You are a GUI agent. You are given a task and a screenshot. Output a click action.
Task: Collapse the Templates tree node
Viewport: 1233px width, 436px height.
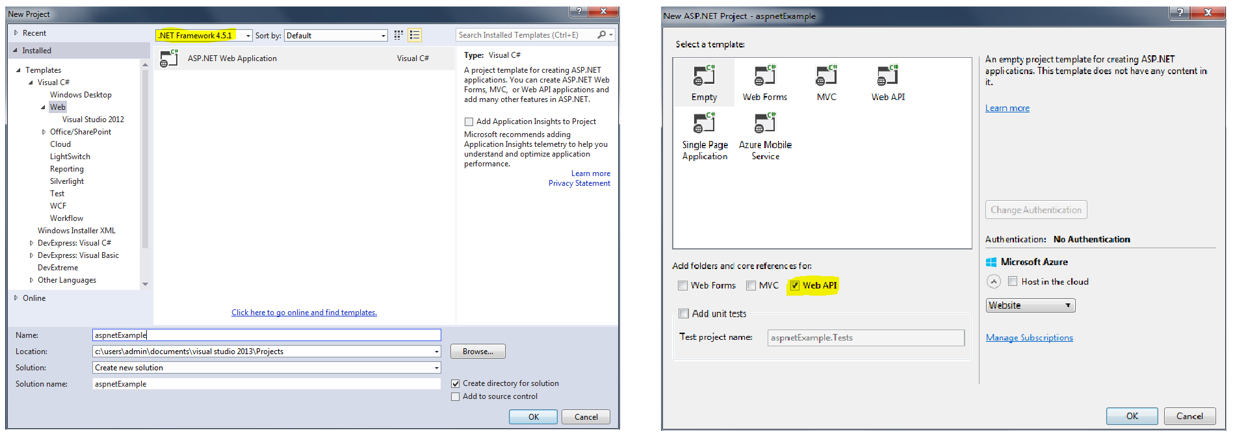coord(19,70)
